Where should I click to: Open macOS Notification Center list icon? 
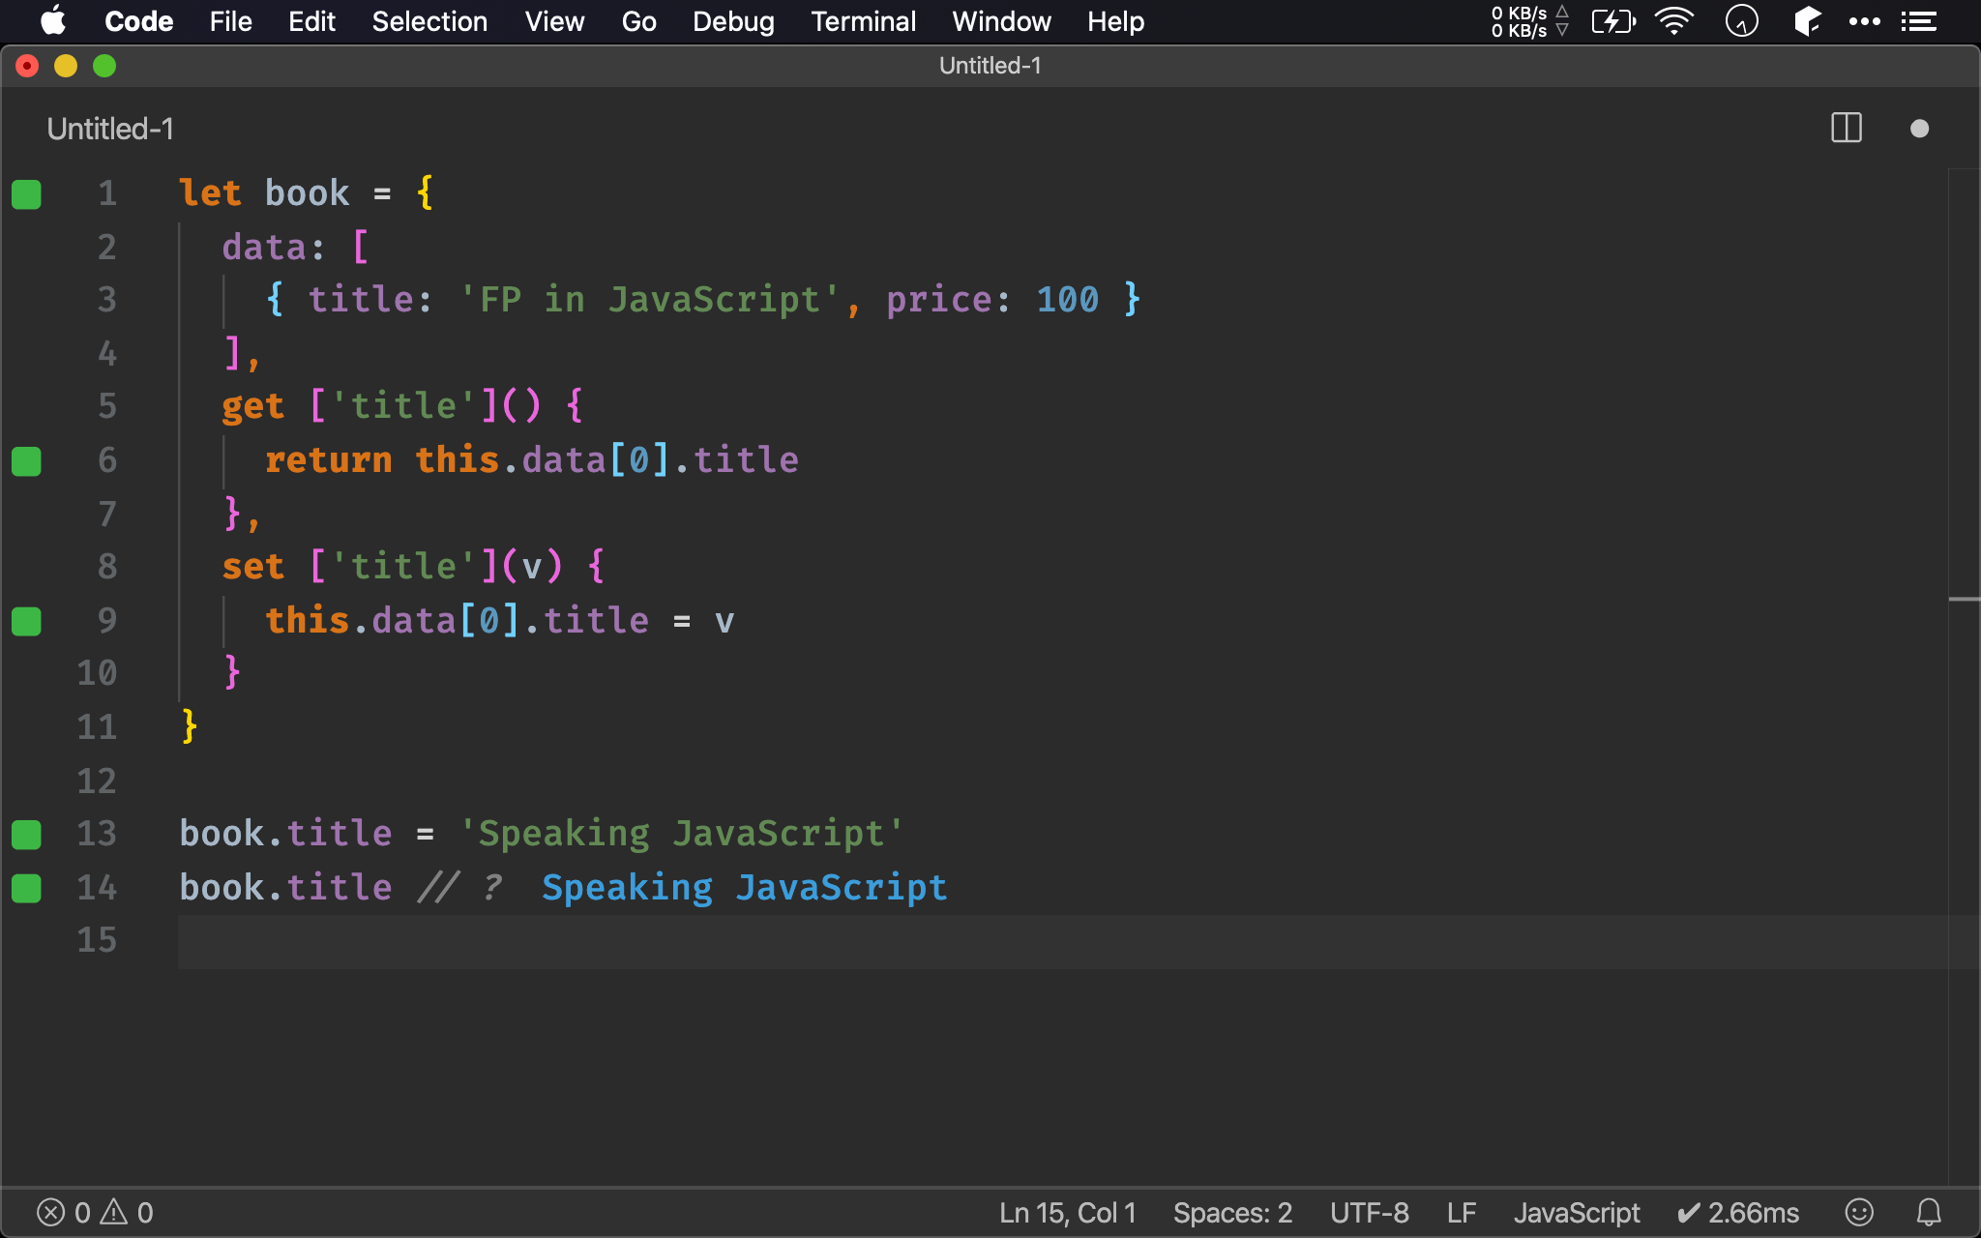point(1918,21)
